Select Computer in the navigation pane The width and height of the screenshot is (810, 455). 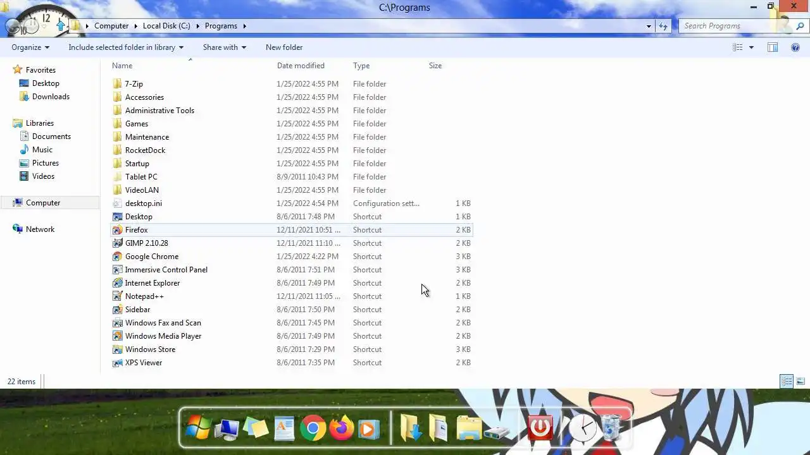pos(43,203)
